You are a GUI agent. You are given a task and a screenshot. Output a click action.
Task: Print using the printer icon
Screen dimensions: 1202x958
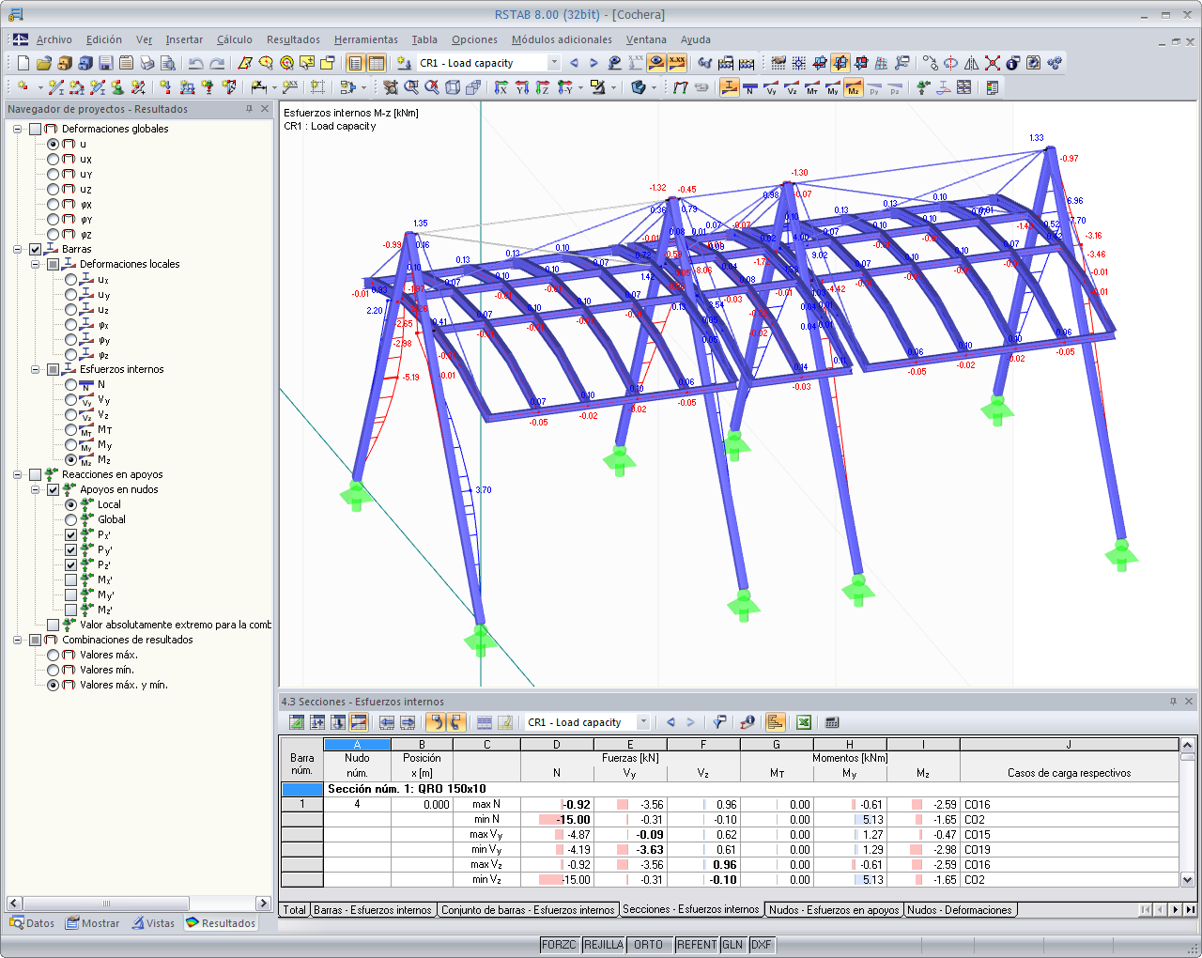(147, 63)
